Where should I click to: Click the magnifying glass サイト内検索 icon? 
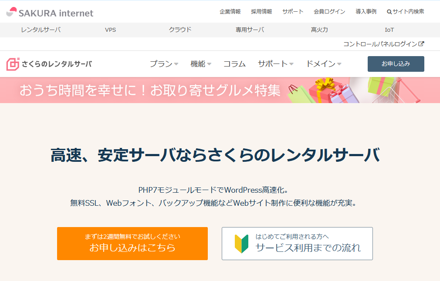(x=389, y=12)
